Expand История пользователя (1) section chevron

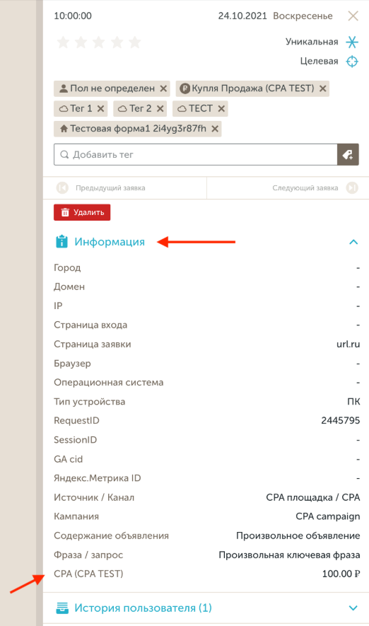(x=353, y=608)
